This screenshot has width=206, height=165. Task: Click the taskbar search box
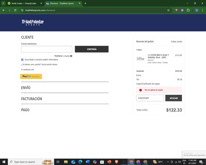31,162
